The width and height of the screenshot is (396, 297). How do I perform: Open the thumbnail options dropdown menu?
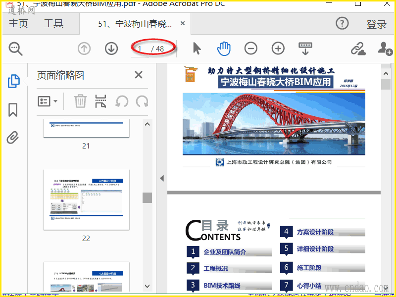tap(48, 101)
